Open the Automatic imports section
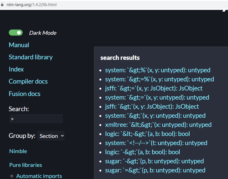 [x=39, y=176]
